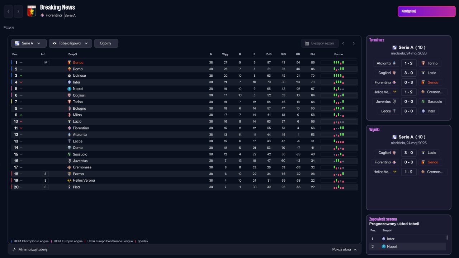Screen dimensions: 459x258
Task: Click the Pisa crest in the table
Action: tap(69, 187)
